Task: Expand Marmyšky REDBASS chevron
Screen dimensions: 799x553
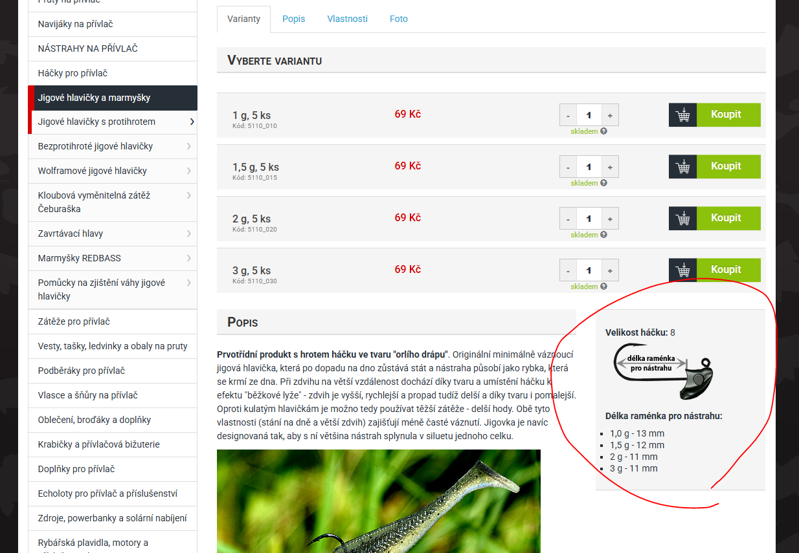Action: tap(188, 258)
